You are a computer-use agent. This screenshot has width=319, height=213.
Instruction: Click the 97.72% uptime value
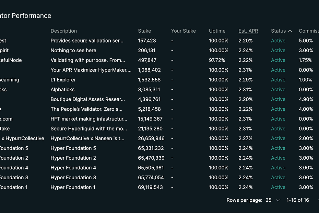[217, 60]
